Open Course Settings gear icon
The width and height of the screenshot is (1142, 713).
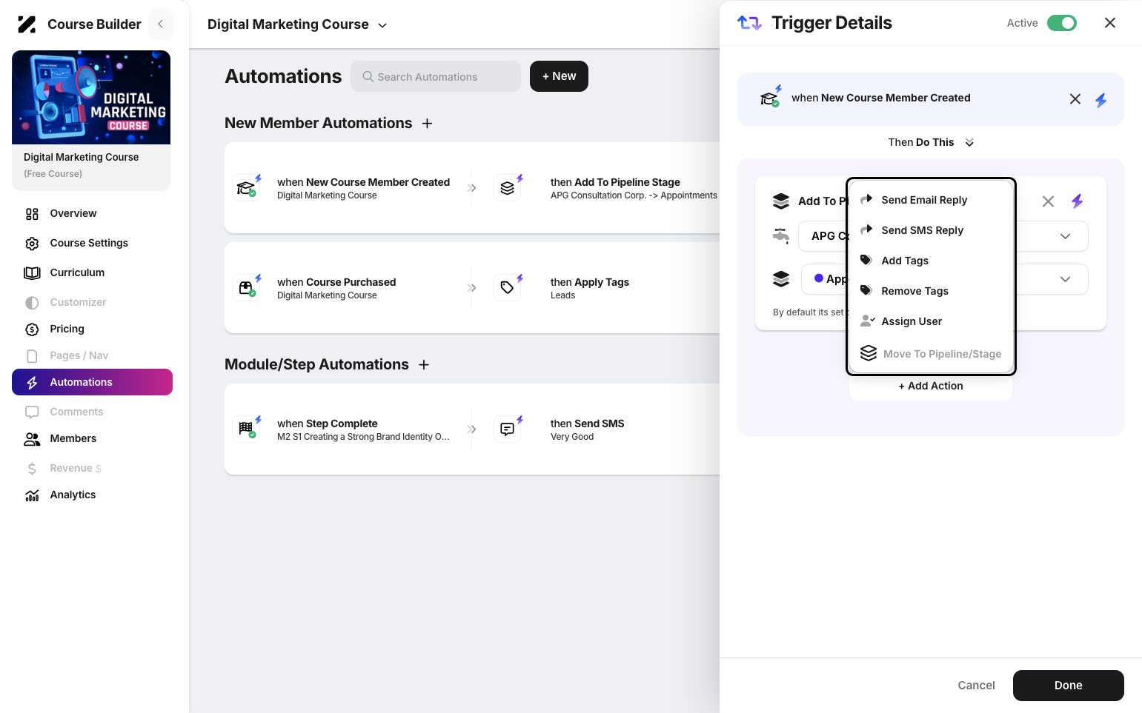pos(32,244)
